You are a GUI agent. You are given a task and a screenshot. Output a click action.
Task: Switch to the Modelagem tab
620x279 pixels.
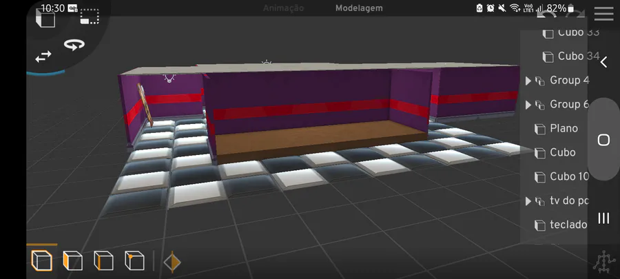point(359,8)
